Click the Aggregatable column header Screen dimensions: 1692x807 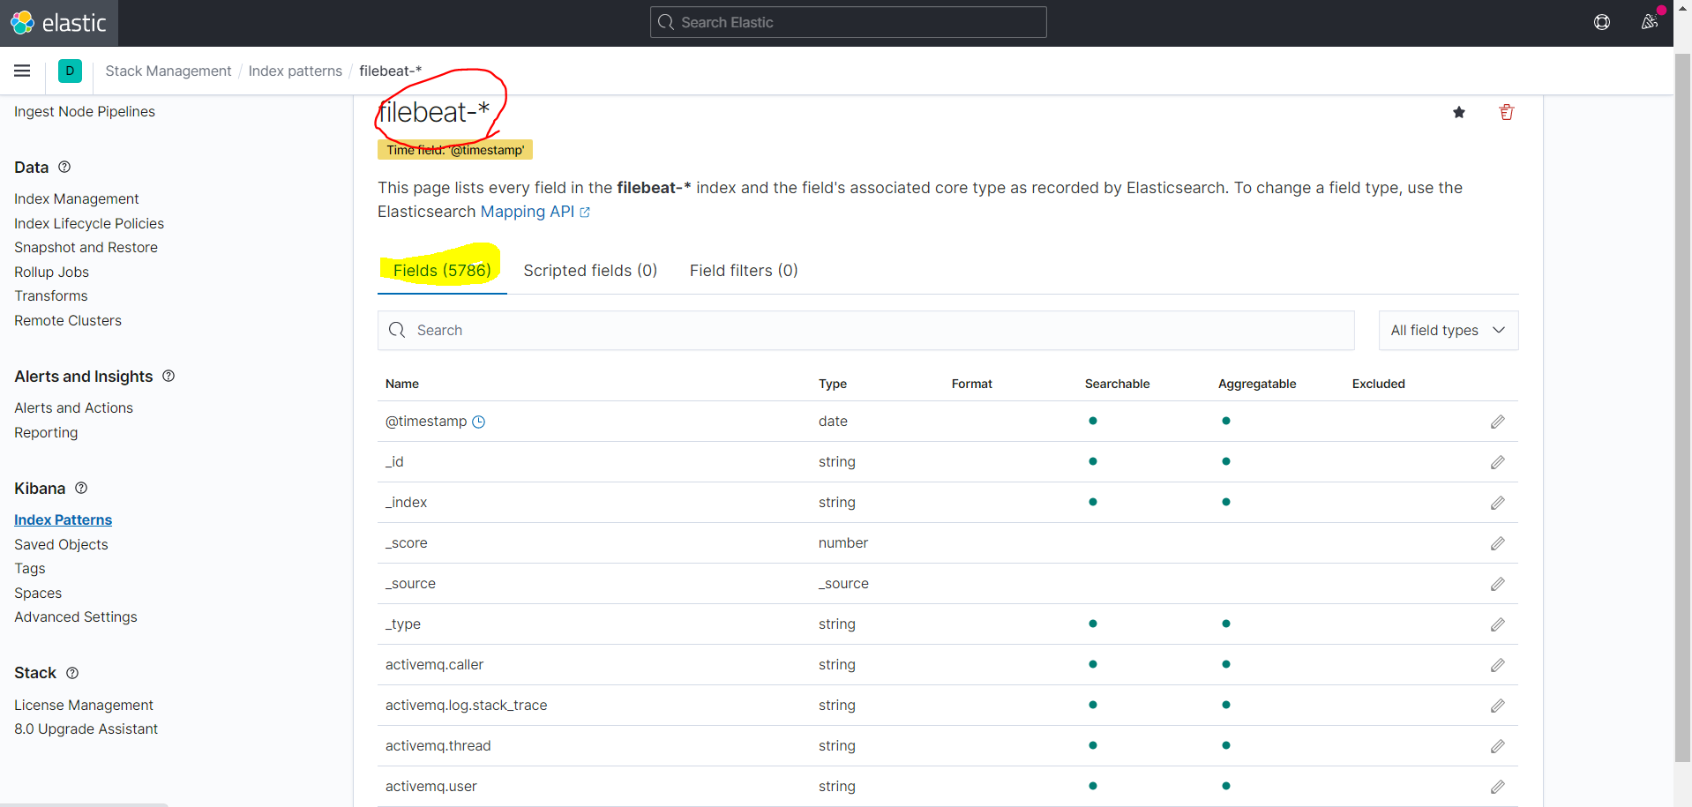pos(1257,384)
